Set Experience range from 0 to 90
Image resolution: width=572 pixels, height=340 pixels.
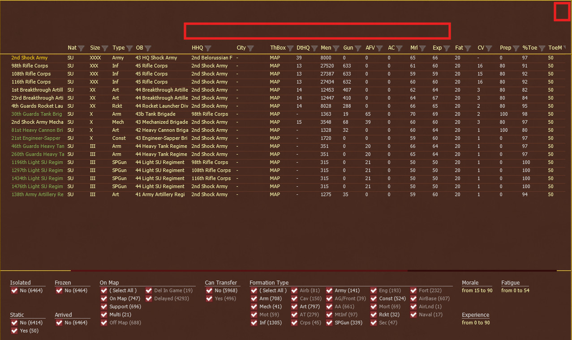476,323
